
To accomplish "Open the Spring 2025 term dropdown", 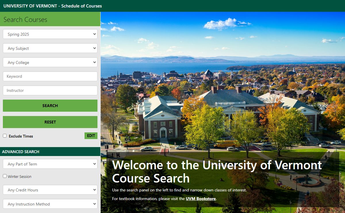I will coord(50,34).
